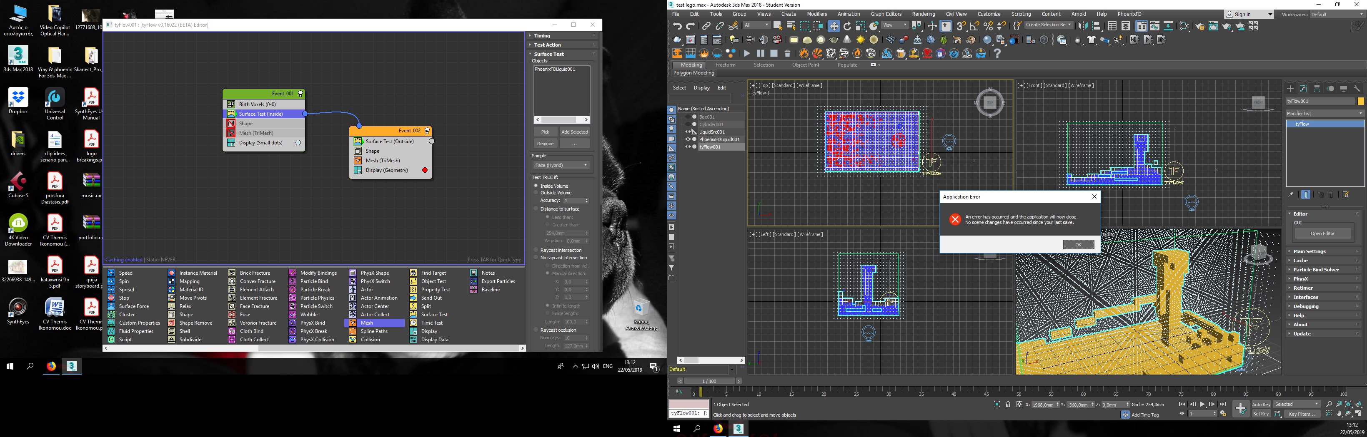The height and width of the screenshot is (437, 1367).
Task: Click the PhoenixFD start simulation play icon
Action: pos(747,54)
